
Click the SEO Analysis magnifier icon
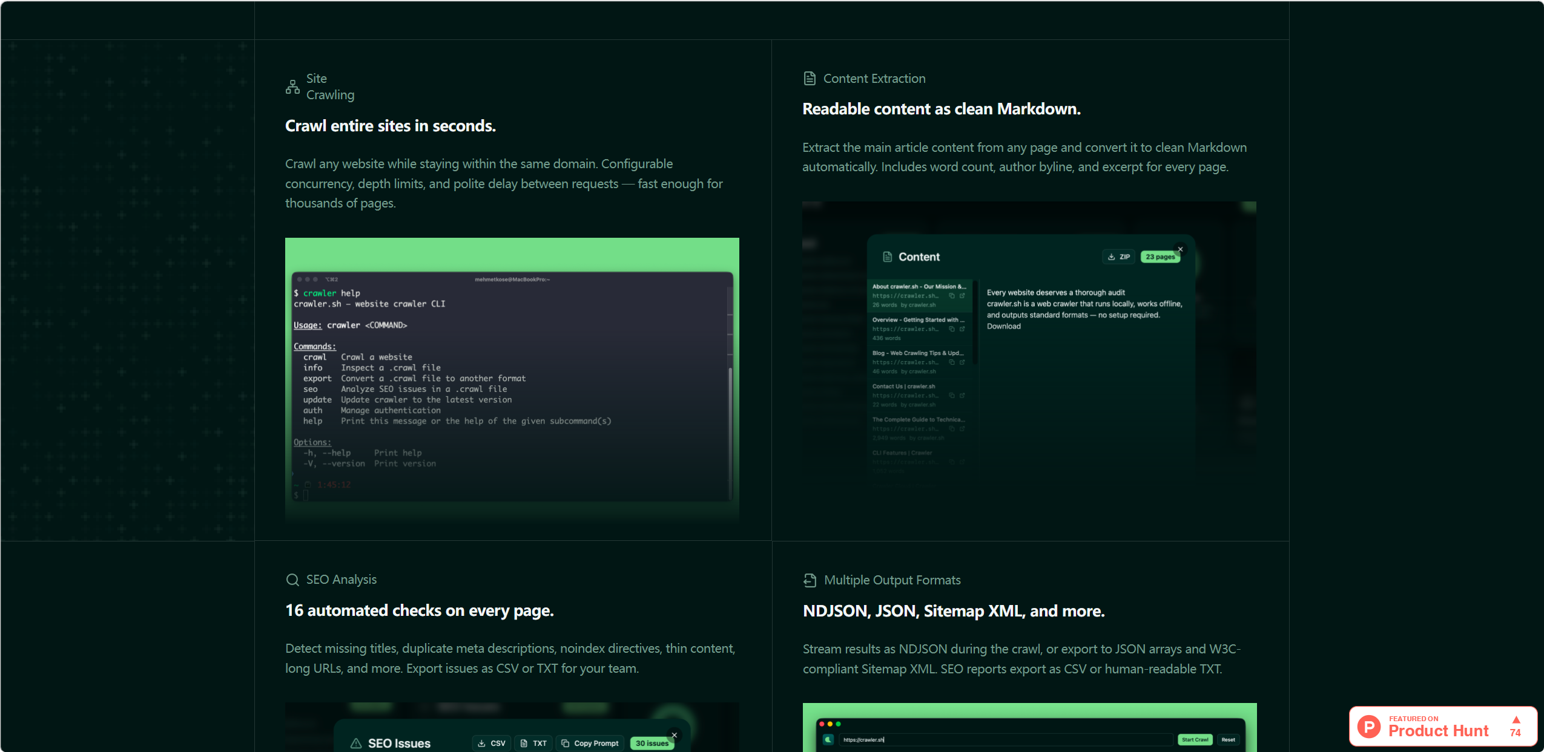tap(292, 580)
